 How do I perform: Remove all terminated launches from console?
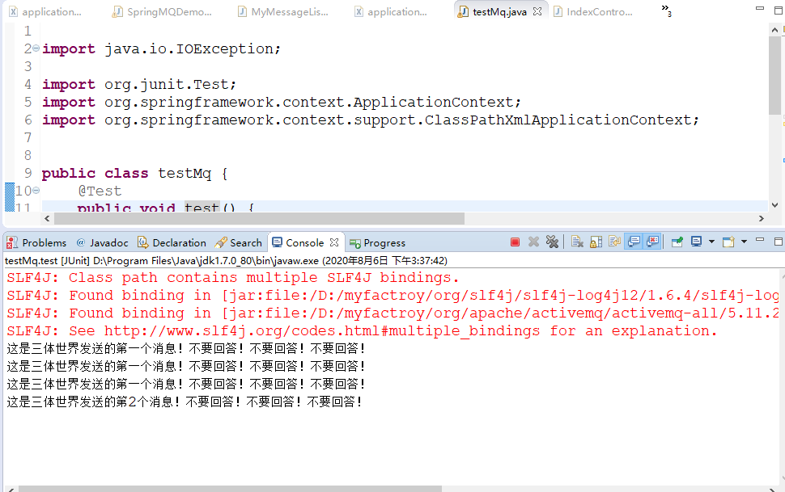click(552, 242)
